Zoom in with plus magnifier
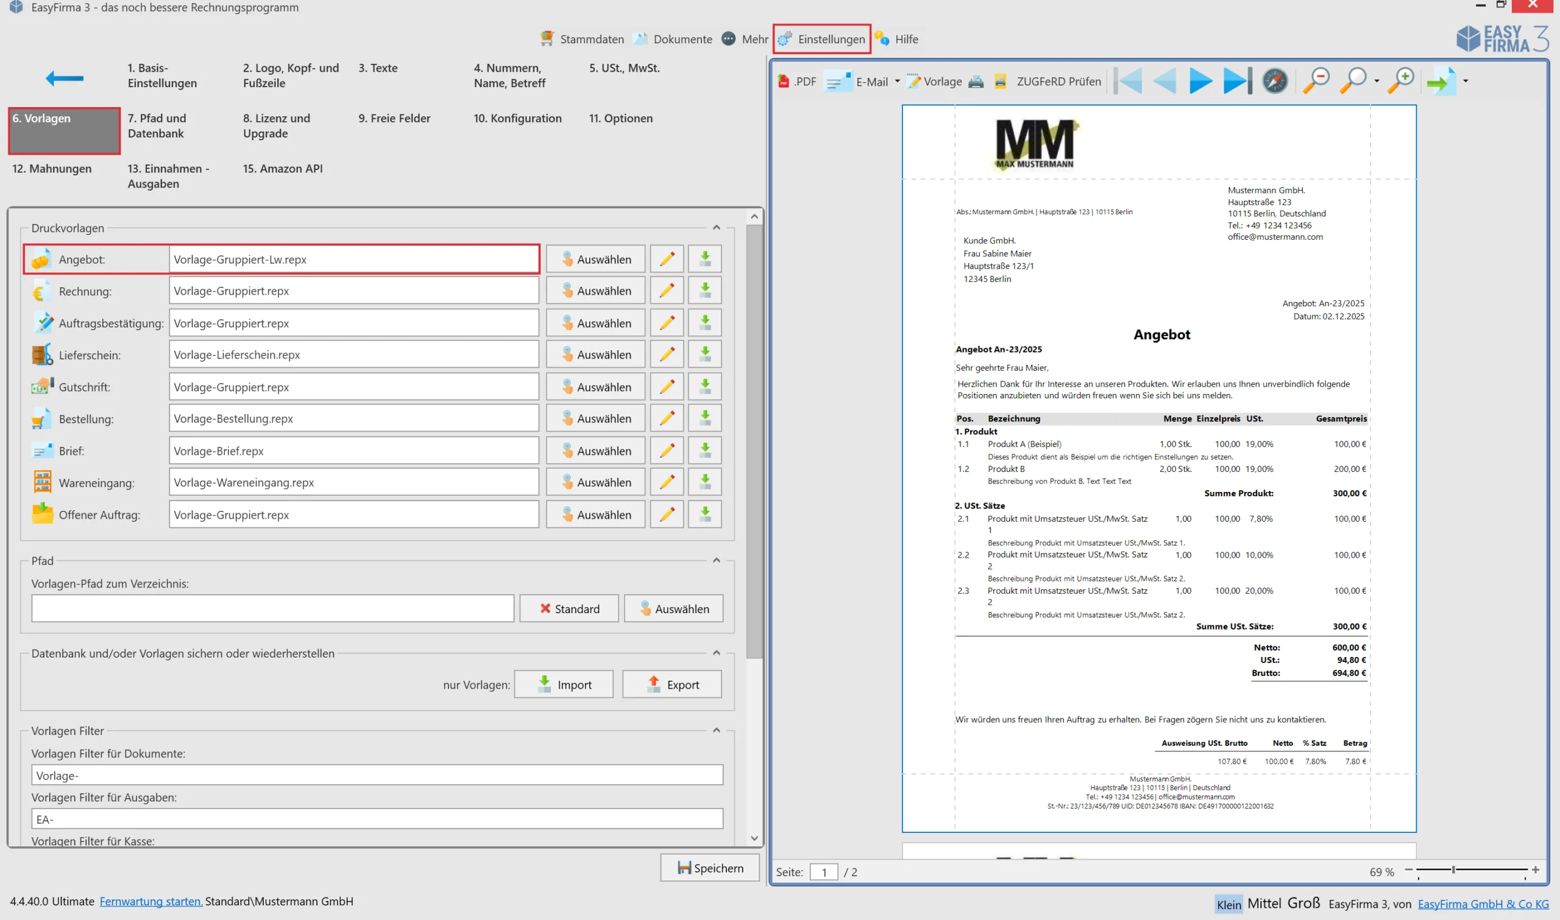Screen dimensions: 1560x920 [1400, 81]
